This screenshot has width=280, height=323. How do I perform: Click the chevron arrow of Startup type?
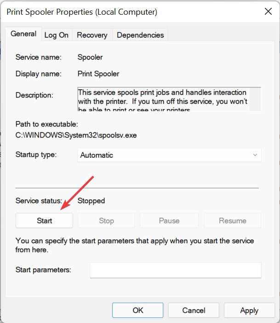point(255,155)
